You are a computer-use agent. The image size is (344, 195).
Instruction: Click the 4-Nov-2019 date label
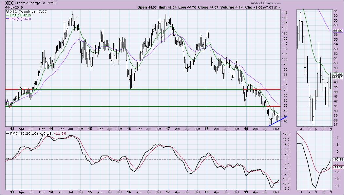14,7
